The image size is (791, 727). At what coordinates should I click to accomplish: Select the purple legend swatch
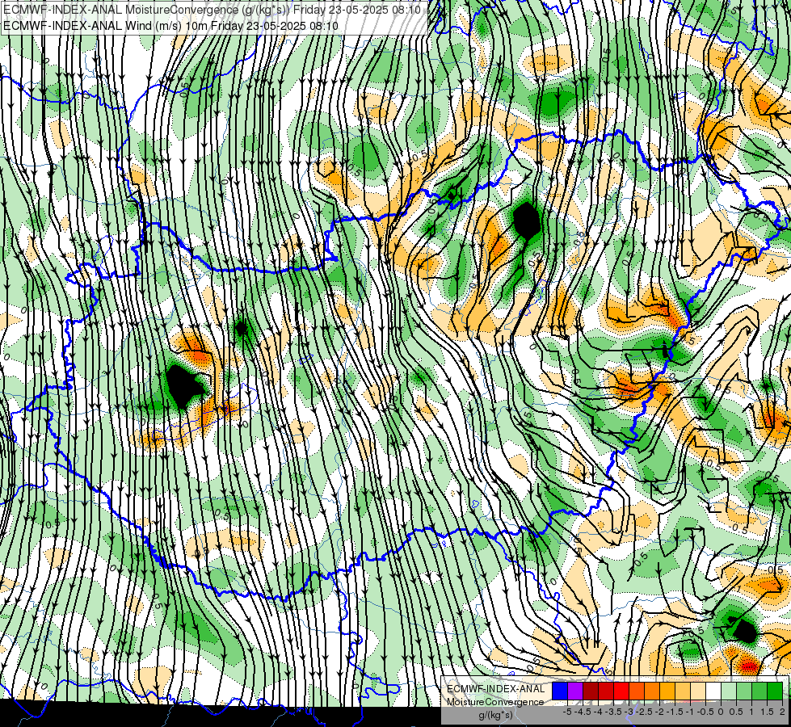coord(575,691)
